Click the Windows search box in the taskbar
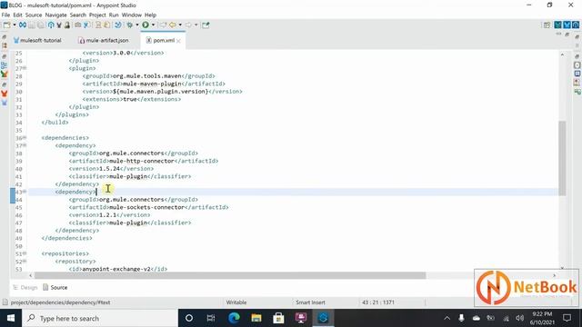 [x=100, y=318]
